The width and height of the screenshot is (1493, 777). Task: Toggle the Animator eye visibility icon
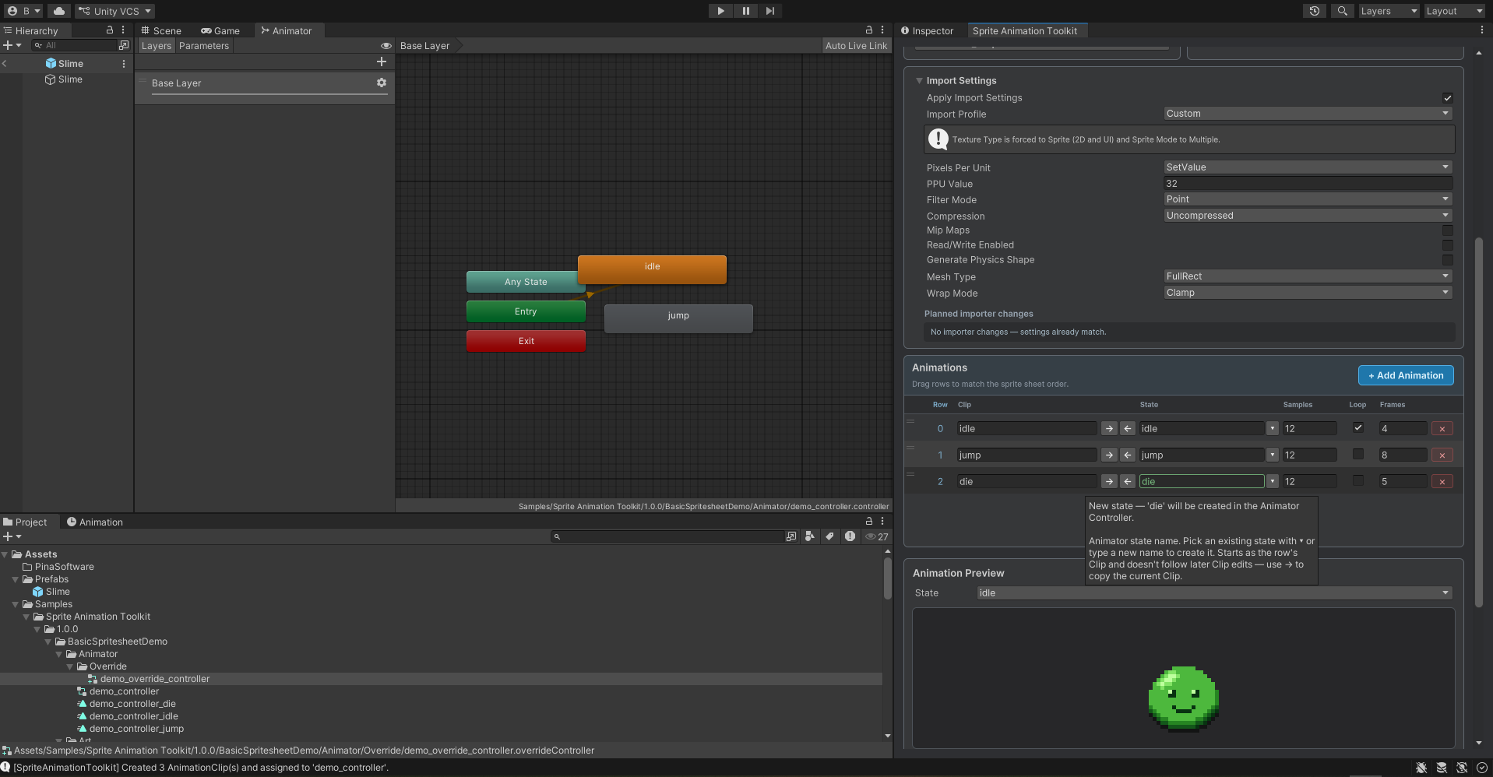(386, 46)
